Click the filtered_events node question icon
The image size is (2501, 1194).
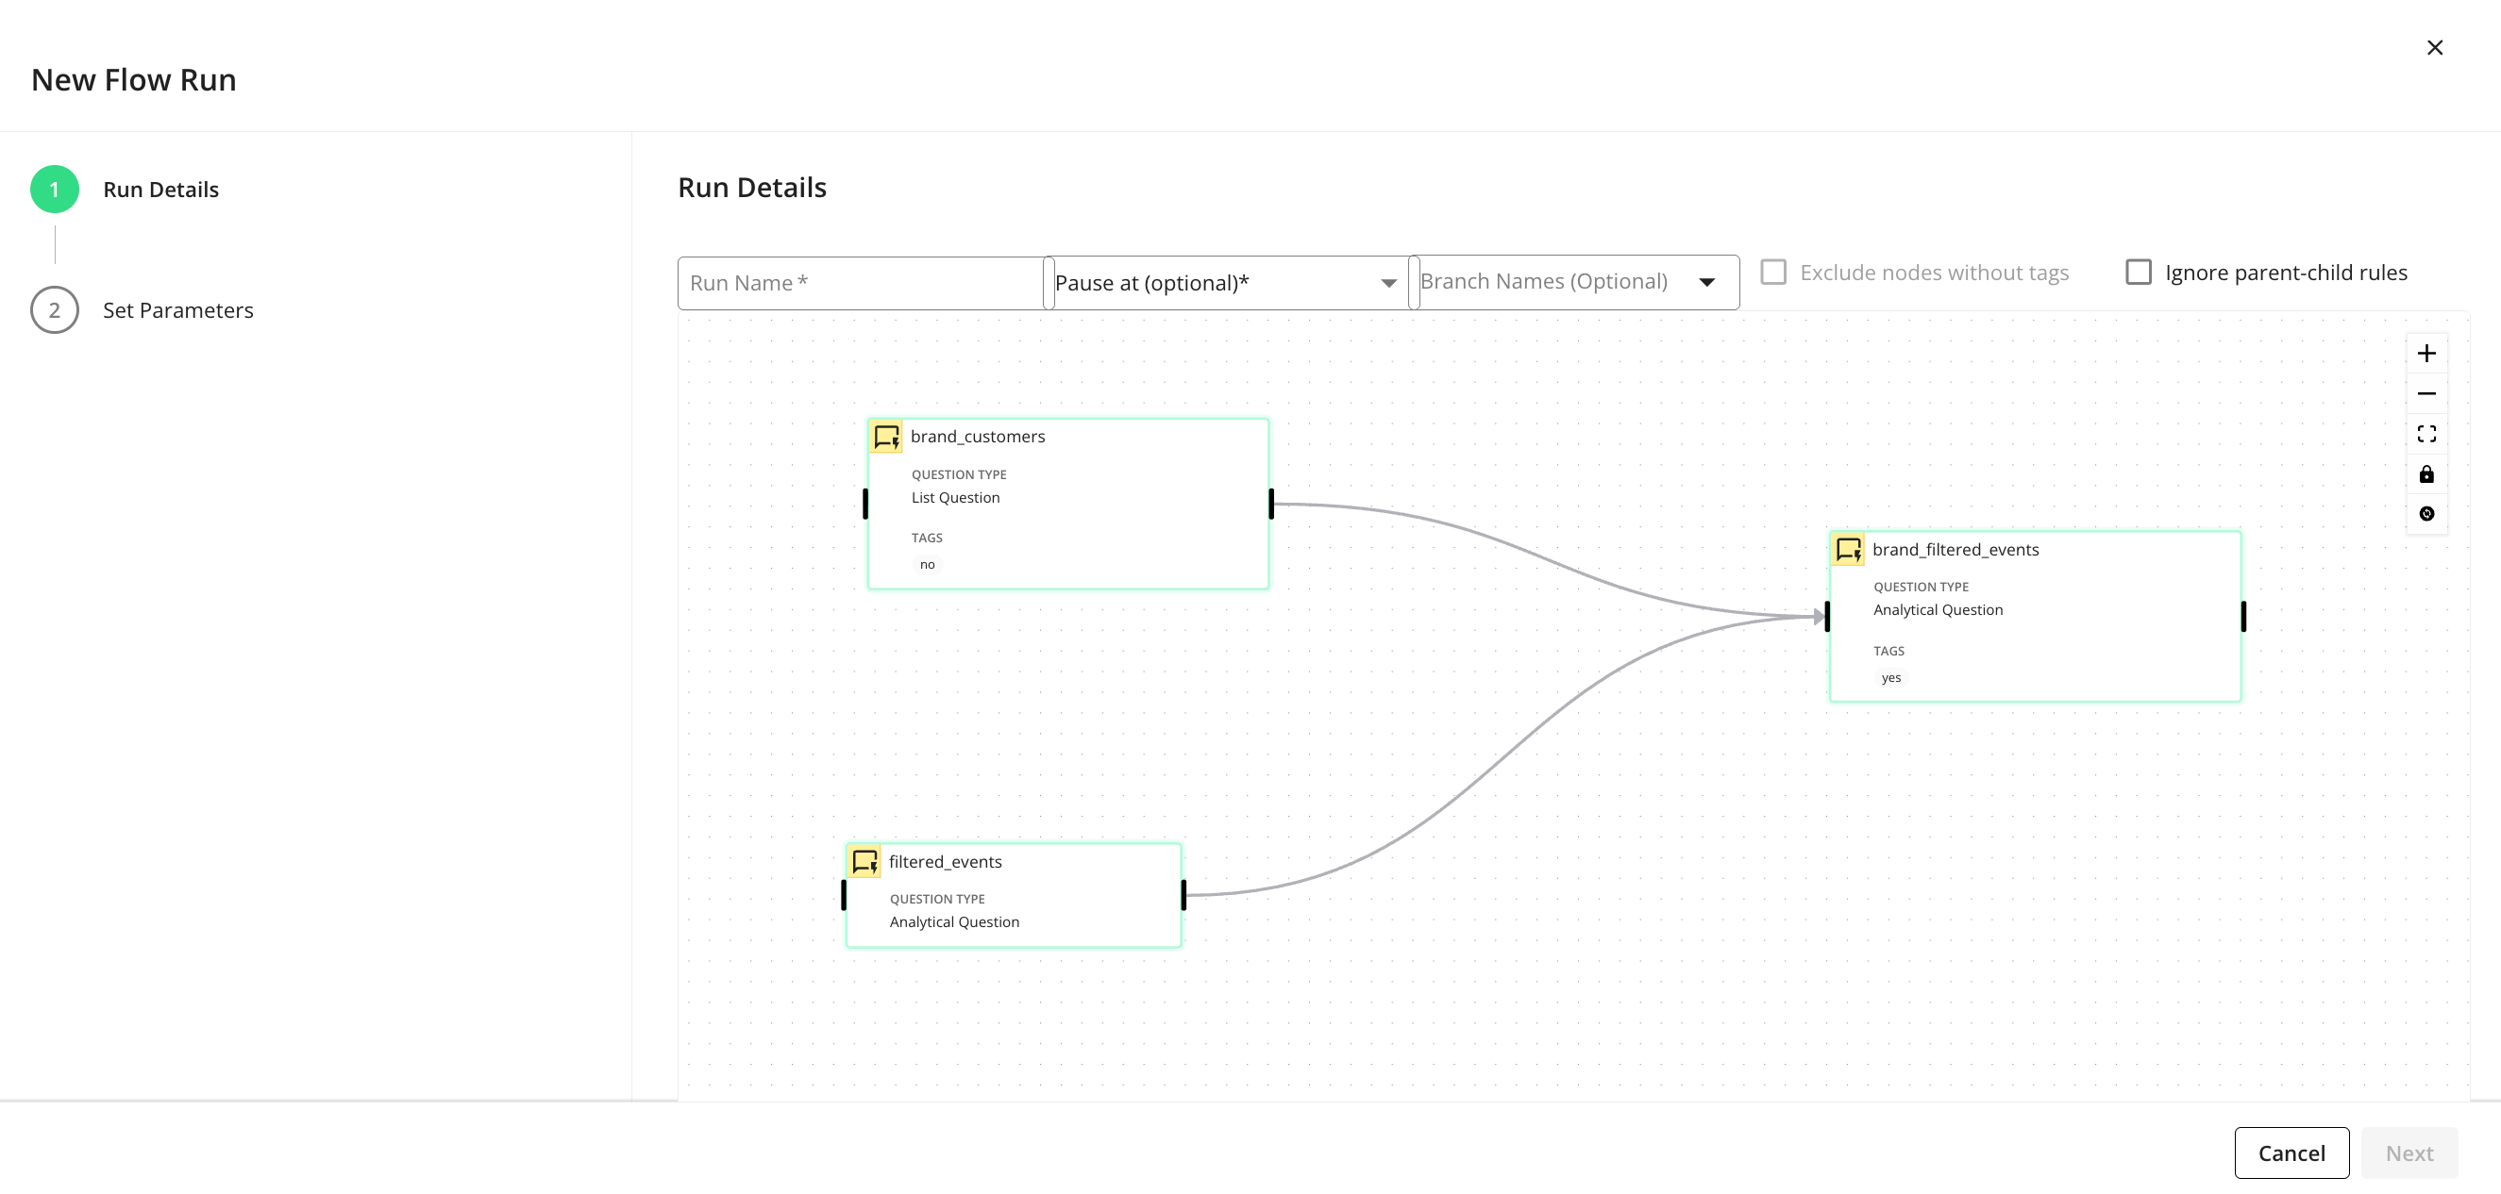pyautogui.click(x=864, y=861)
